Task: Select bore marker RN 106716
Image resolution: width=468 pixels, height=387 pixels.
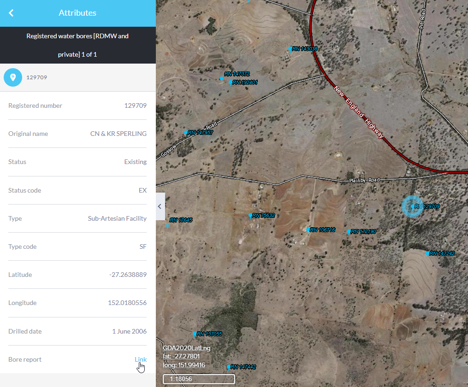Action: point(308,229)
